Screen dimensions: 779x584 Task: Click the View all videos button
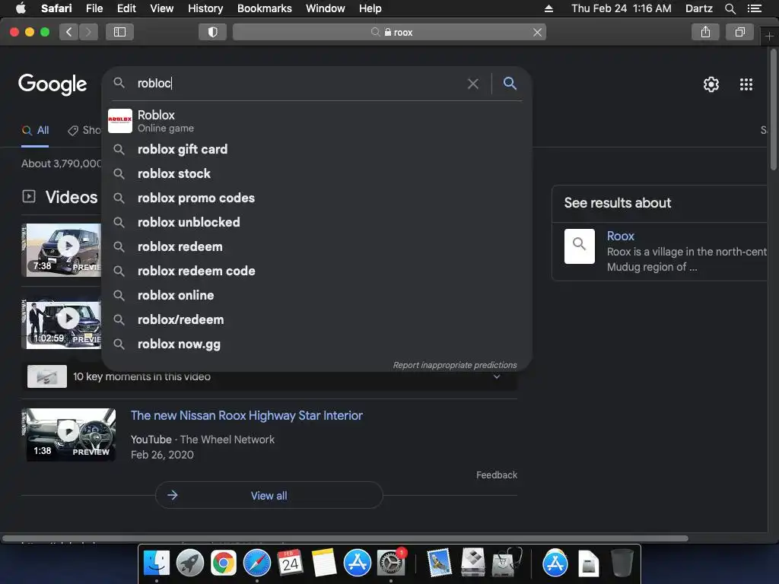(269, 495)
